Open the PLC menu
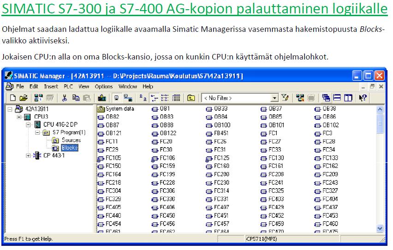 [68, 87]
